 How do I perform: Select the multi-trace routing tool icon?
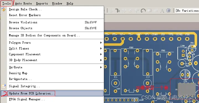[x=118, y=11]
